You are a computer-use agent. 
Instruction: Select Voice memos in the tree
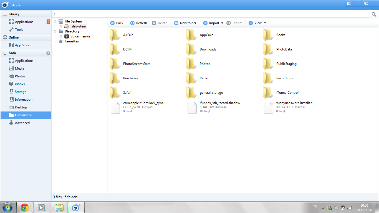click(80, 36)
